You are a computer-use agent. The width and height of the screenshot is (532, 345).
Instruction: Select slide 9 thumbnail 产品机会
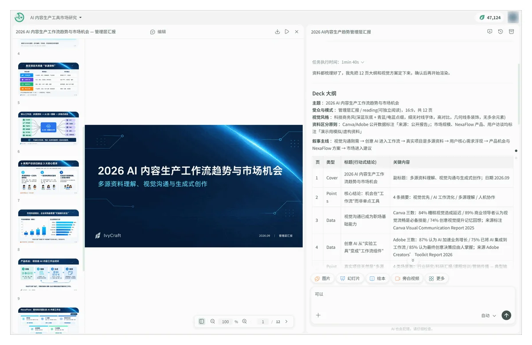tap(49, 275)
